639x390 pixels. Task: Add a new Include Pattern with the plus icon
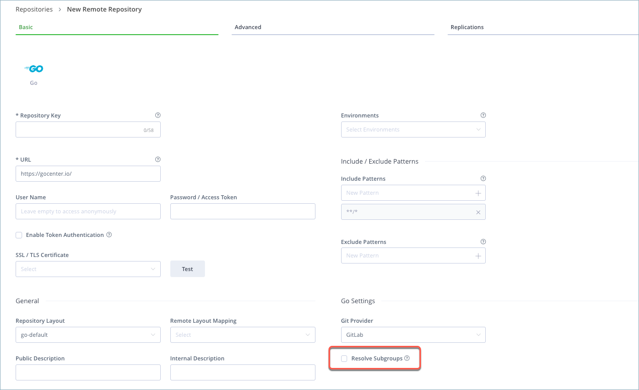(478, 193)
